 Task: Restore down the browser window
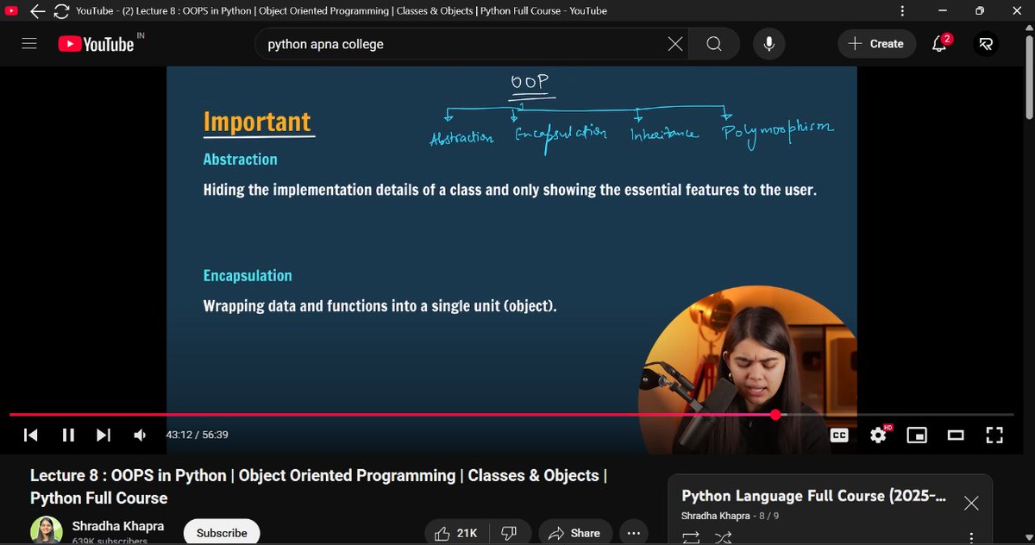[x=979, y=11]
